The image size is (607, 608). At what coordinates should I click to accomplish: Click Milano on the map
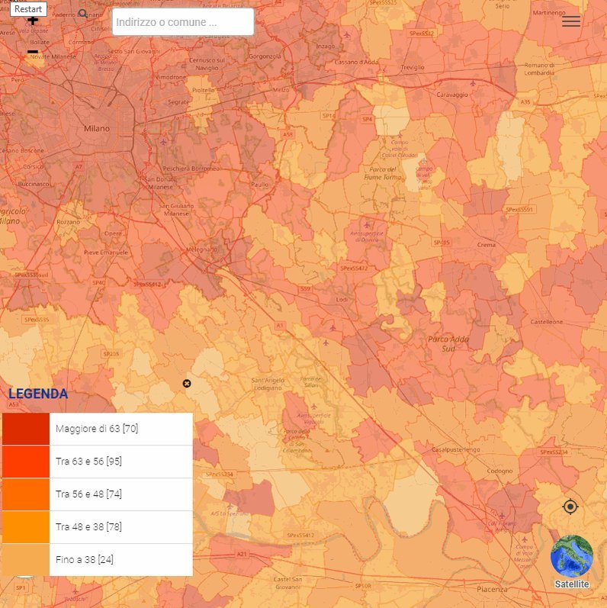97,128
